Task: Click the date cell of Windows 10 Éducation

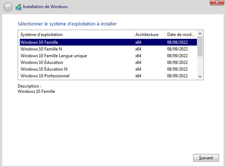Action: coord(177,62)
